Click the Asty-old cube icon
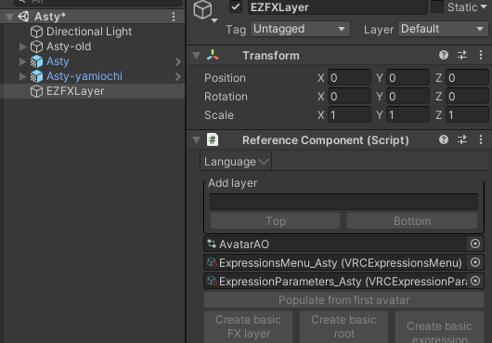Image resolution: width=492 pixels, height=343 pixels. [x=36, y=46]
